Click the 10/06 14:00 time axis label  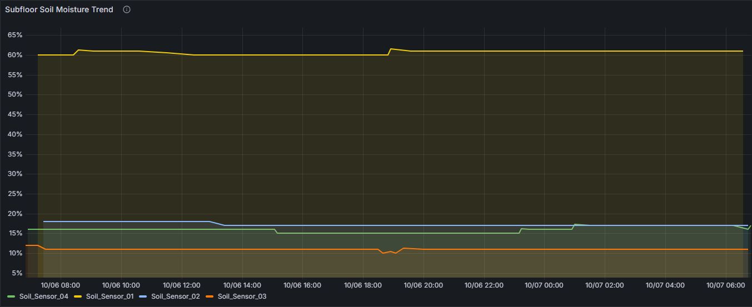[242, 285]
